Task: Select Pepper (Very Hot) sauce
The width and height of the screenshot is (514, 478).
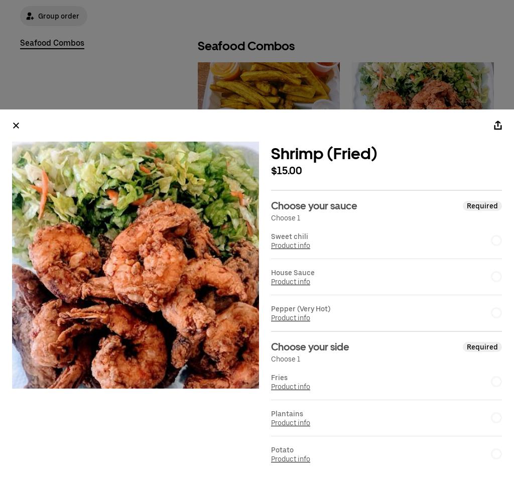Action: (496, 313)
